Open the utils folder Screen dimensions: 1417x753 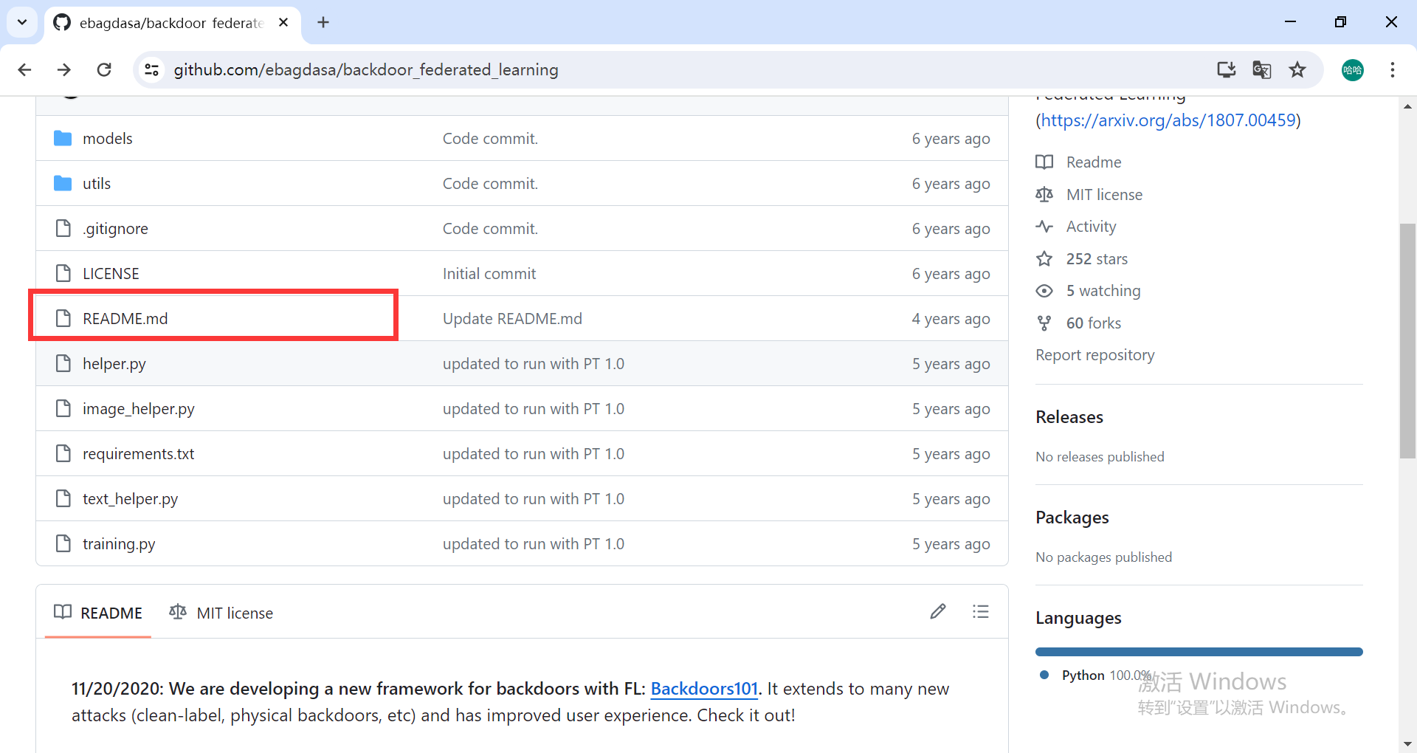97,184
